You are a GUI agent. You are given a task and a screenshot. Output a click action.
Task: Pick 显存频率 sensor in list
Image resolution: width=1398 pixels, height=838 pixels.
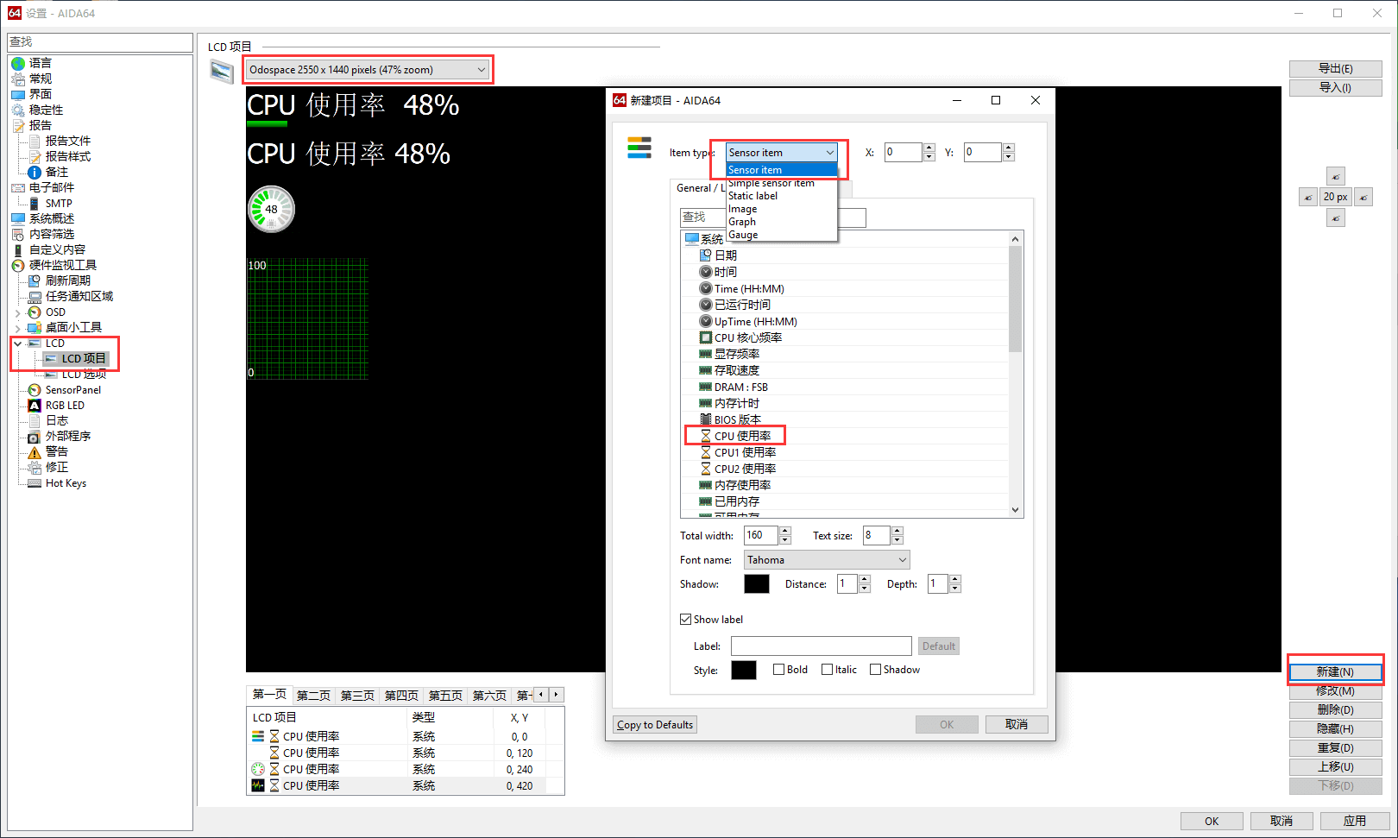point(736,354)
